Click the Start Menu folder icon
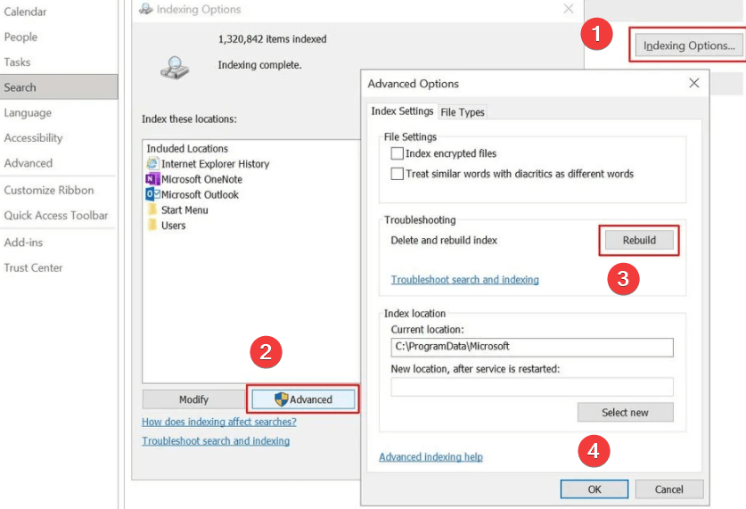Screen dimensions: 746x509 point(152,209)
